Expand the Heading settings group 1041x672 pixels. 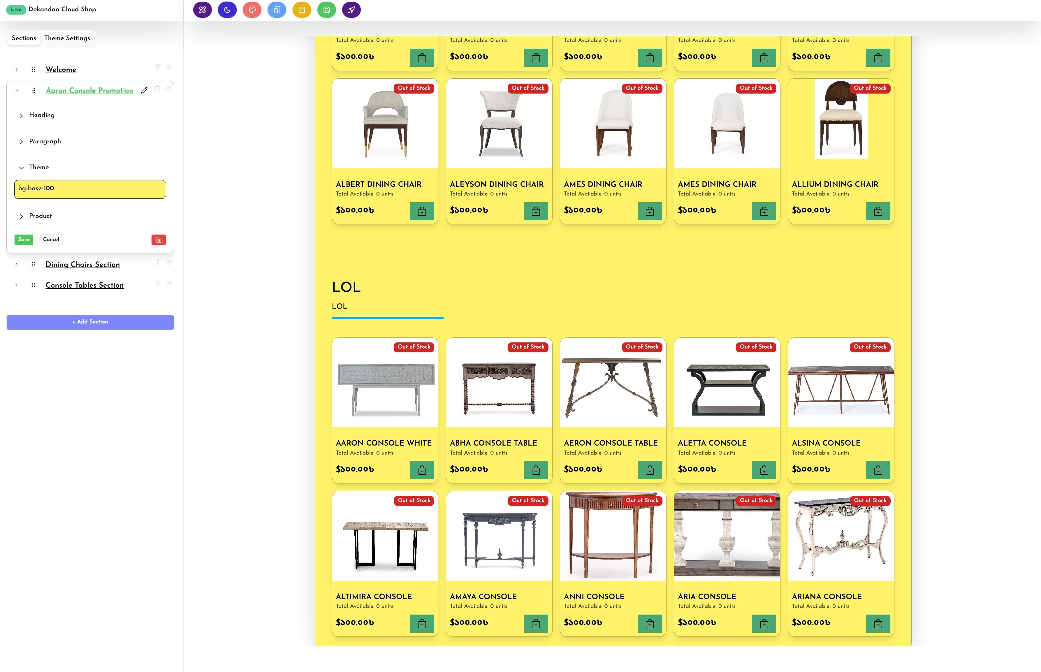(41, 115)
